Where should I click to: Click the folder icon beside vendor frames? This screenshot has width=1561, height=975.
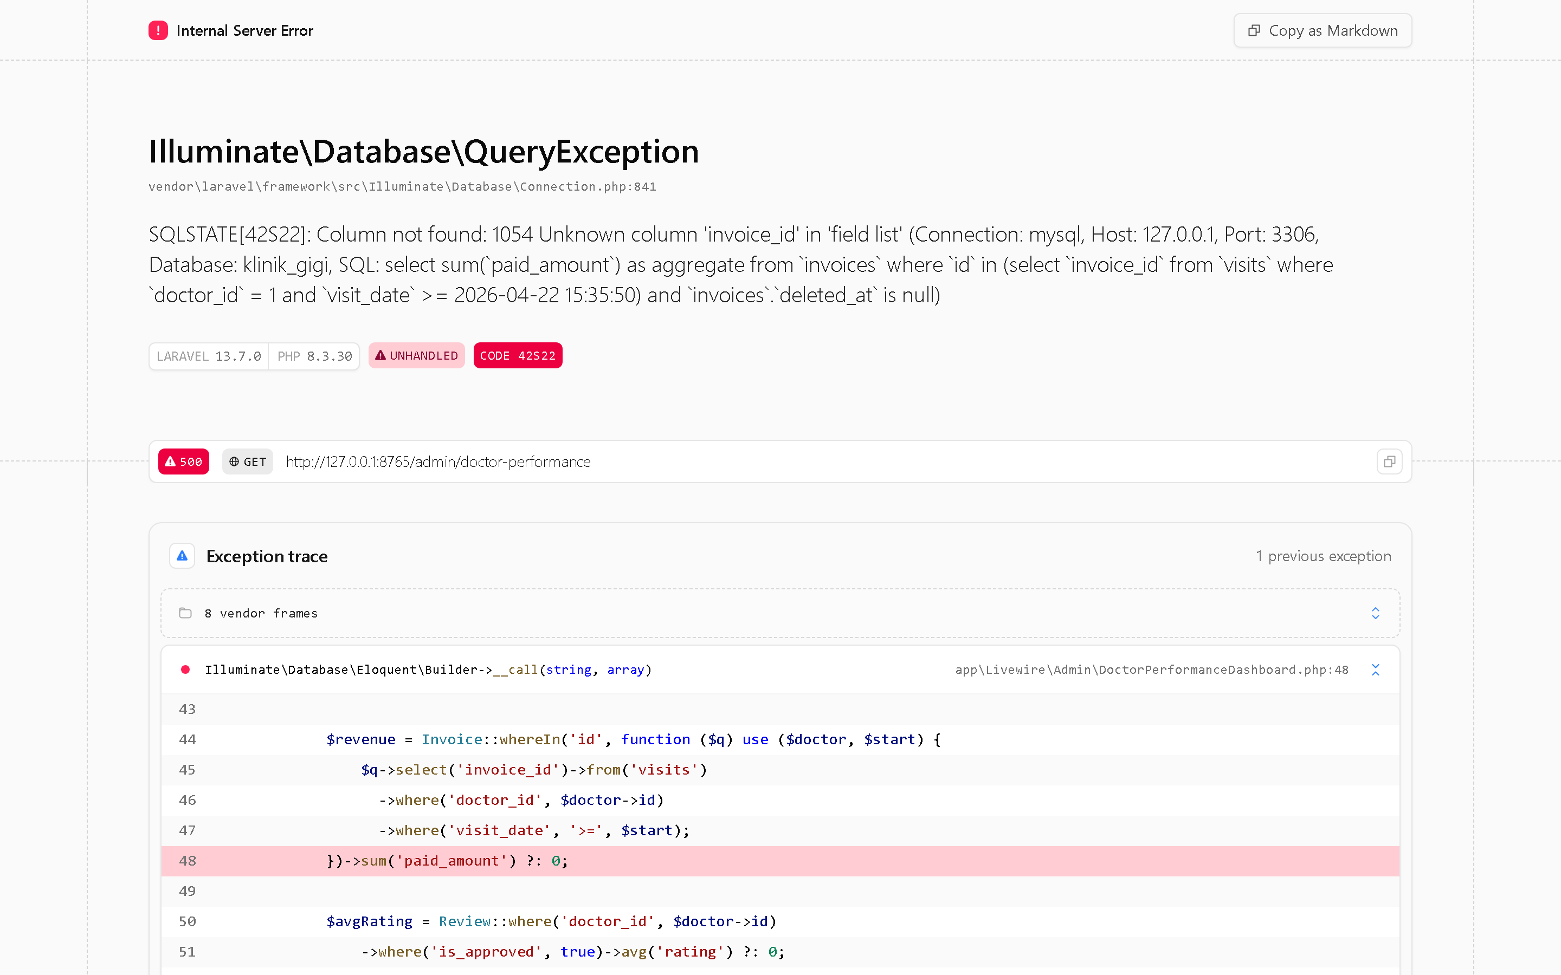(185, 613)
